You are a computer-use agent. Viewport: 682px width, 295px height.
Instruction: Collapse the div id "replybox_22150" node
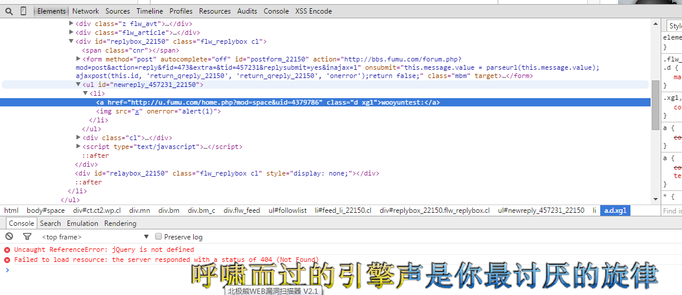click(x=71, y=41)
